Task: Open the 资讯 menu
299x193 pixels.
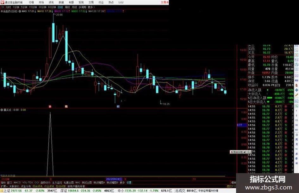Action: tap(51, 2)
